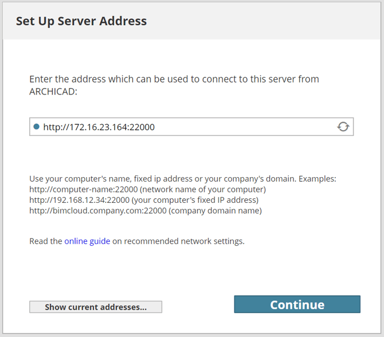Click the http://172.16.23.164:22000 address text
384x337 pixels.
pyautogui.click(x=99, y=127)
